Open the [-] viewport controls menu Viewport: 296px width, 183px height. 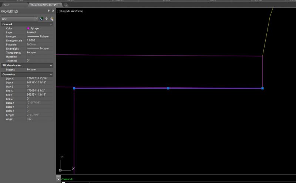(58, 11)
